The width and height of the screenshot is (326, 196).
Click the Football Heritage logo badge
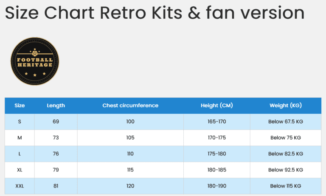click(x=35, y=61)
